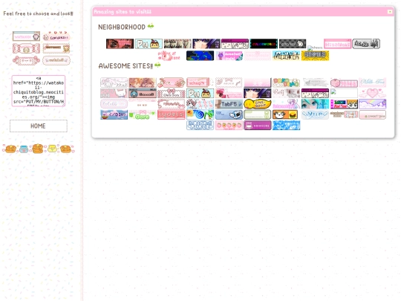The height and width of the screenshot is (301, 401).
Task: Open the pink heart with wings button
Action: pyautogui.click(x=372, y=94)
